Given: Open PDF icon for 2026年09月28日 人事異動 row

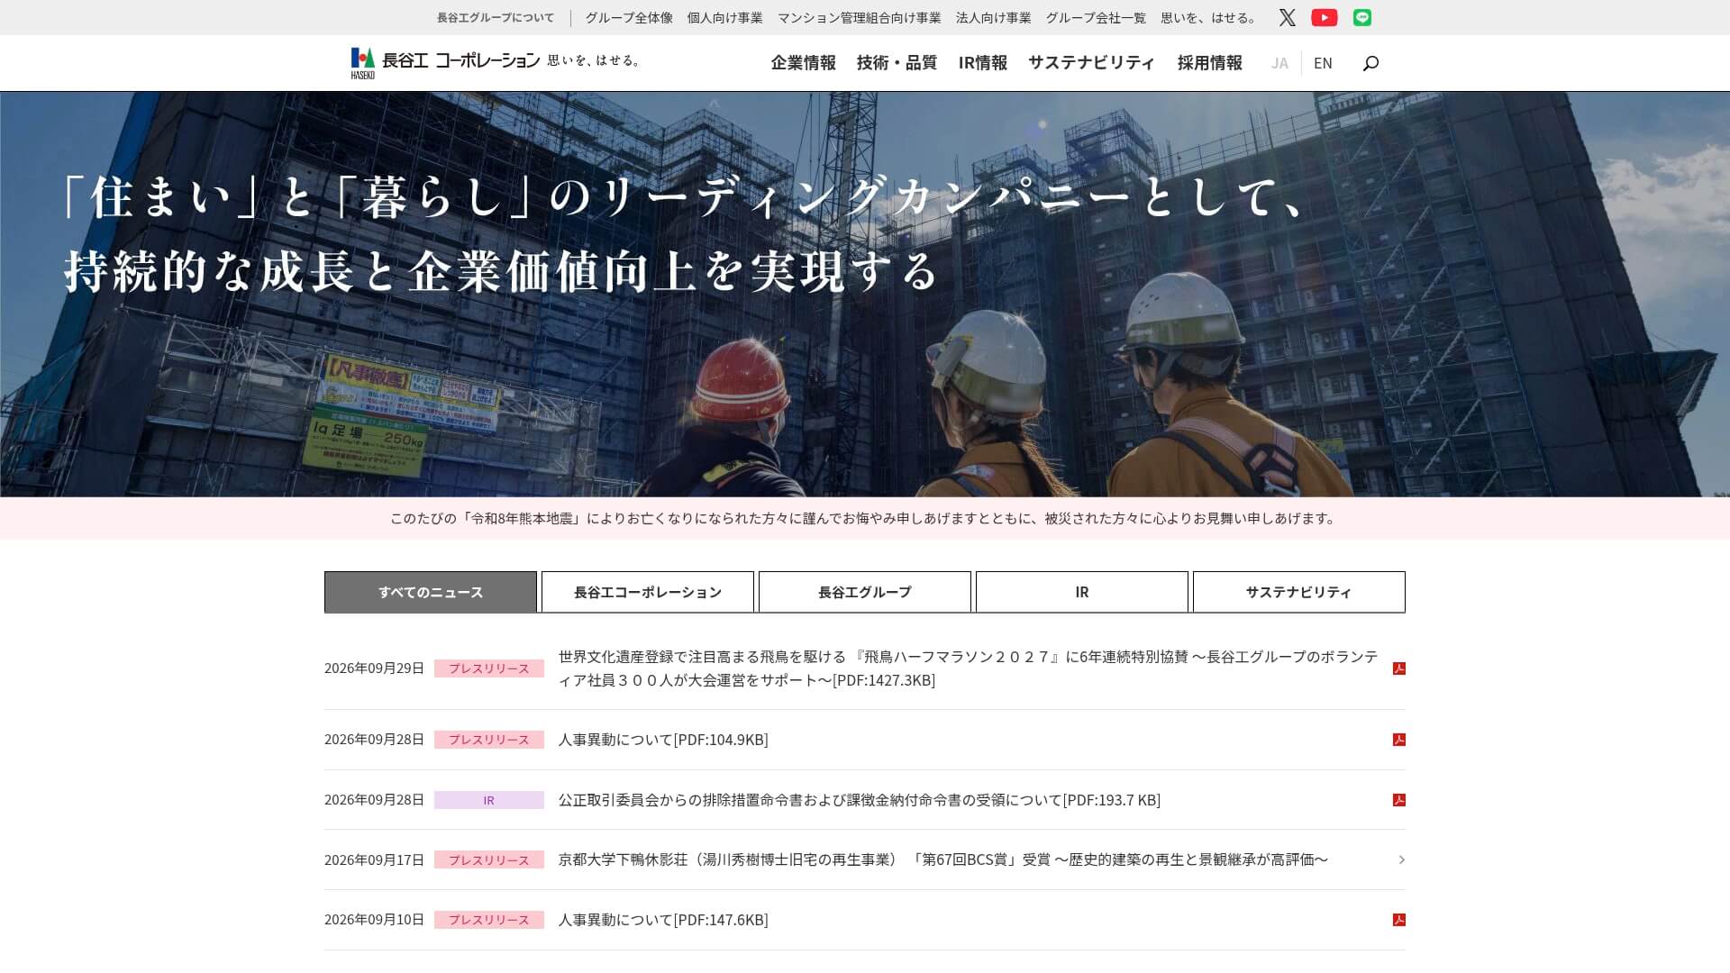Looking at the screenshot, I should pyautogui.click(x=1398, y=740).
